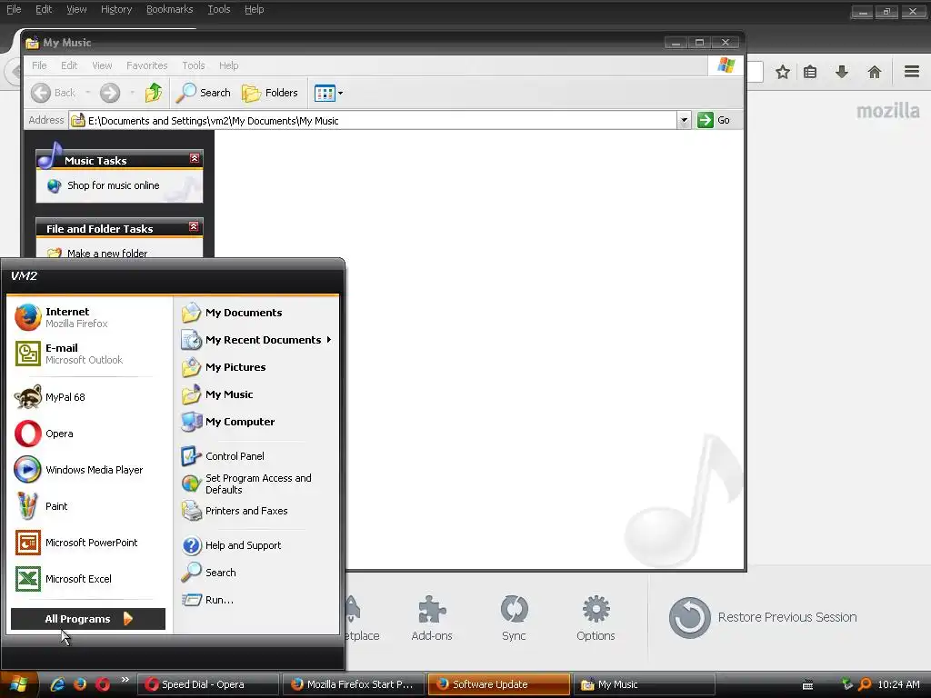Screen dimensions: 931x698
Task: Expand All Programs list
Action: [88, 618]
